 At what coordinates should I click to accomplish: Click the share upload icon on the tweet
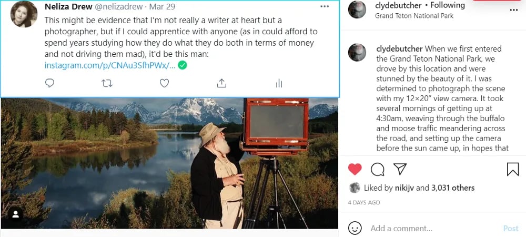click(x=222, y=83)
